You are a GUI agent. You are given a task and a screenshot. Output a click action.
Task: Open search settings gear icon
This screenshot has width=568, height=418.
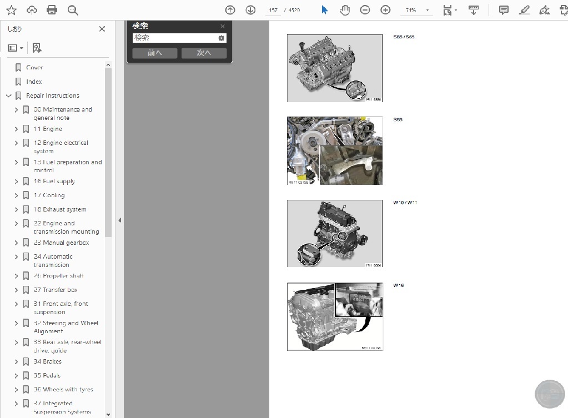(x=222, y=38)
